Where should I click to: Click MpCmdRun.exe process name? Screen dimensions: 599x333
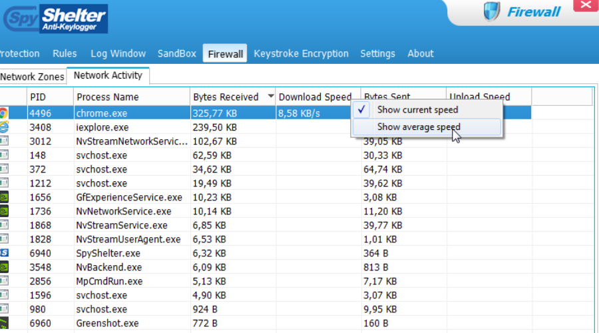109,282
